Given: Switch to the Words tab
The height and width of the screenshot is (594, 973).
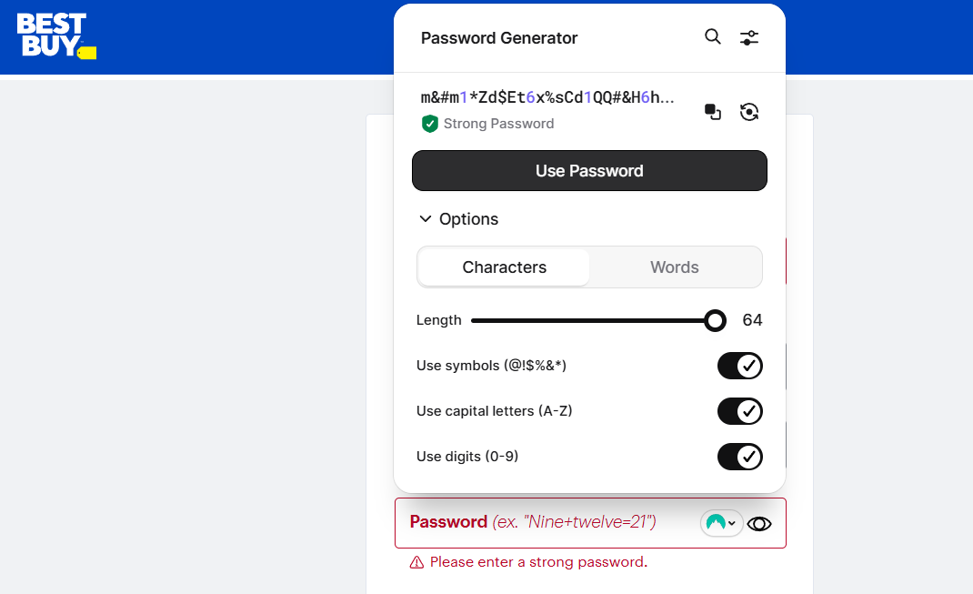Looking at the screenshot, I should [x=674, y=267].
